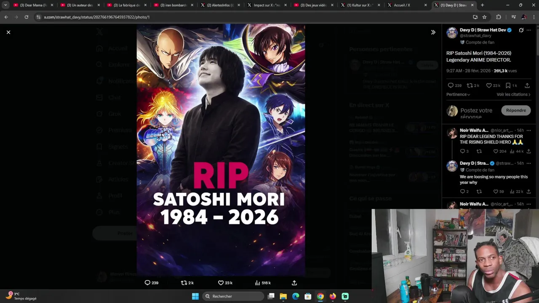The image size is (539, 303).
Task: Open the weather widget showing 3°C
Action: (21, 296)
